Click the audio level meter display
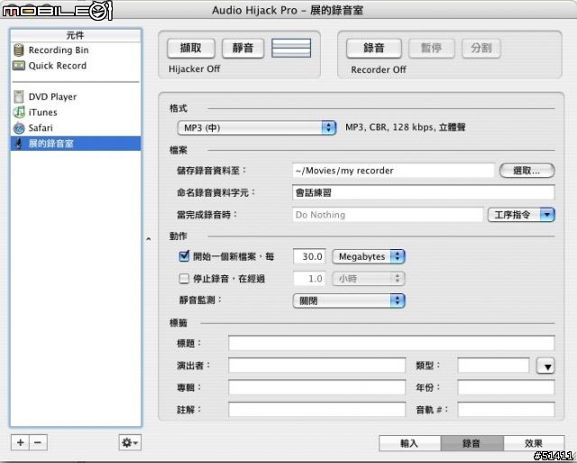Image resolution: width=577 pixels, height=463 pixels. (291, 48)
